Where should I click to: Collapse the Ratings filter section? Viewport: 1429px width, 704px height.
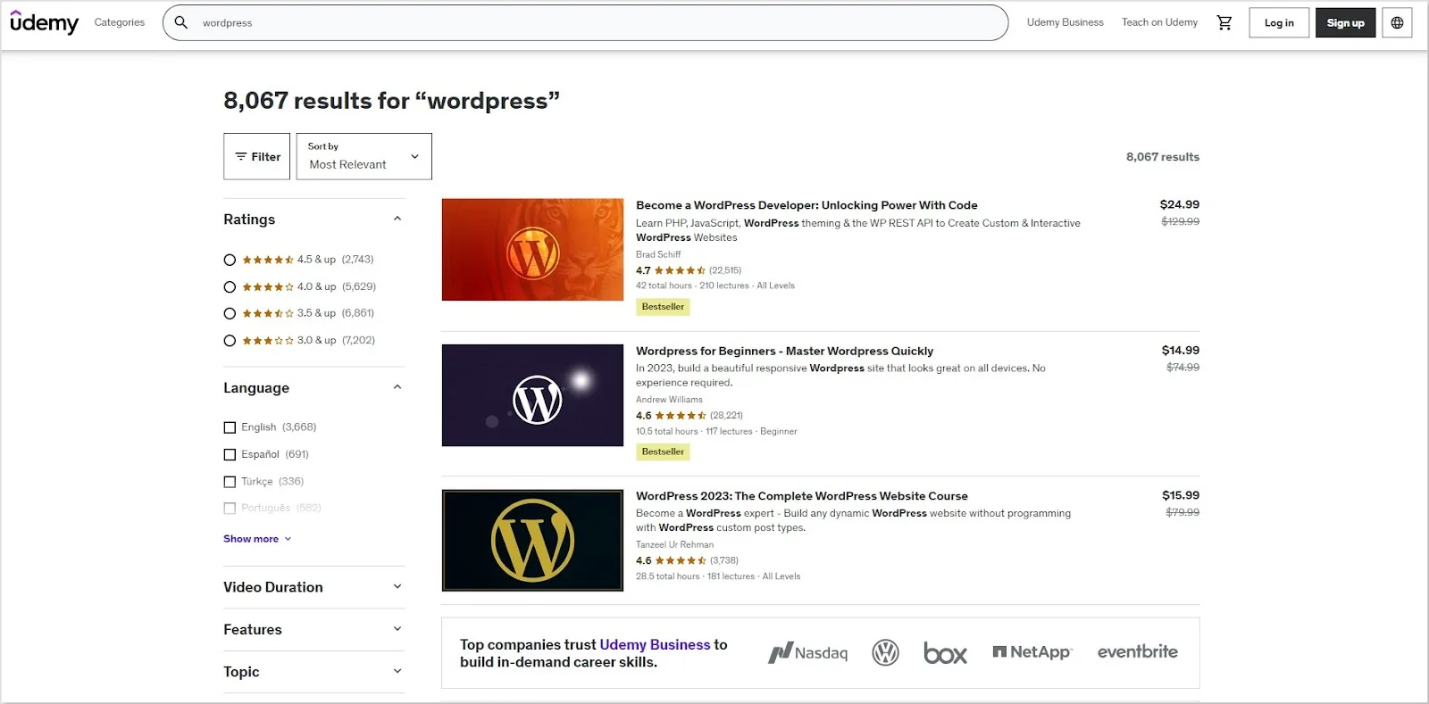click(397, 219)
